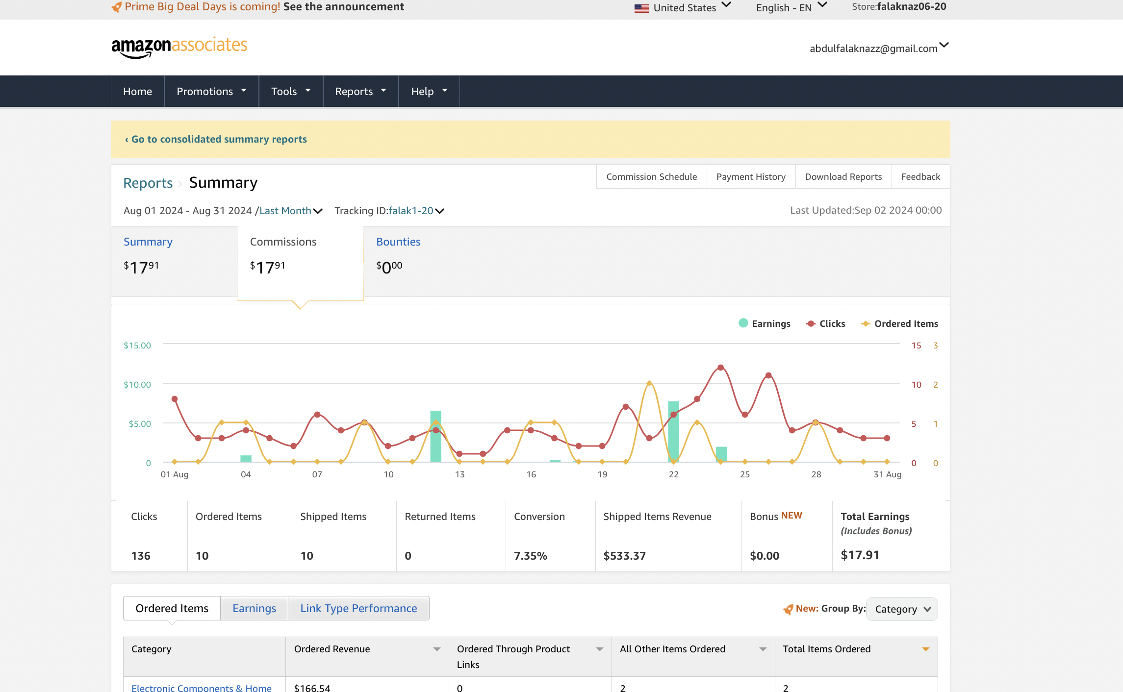Go to Home in navigation bar
The width and height of the screenshot is (1123, 692).
137,91
